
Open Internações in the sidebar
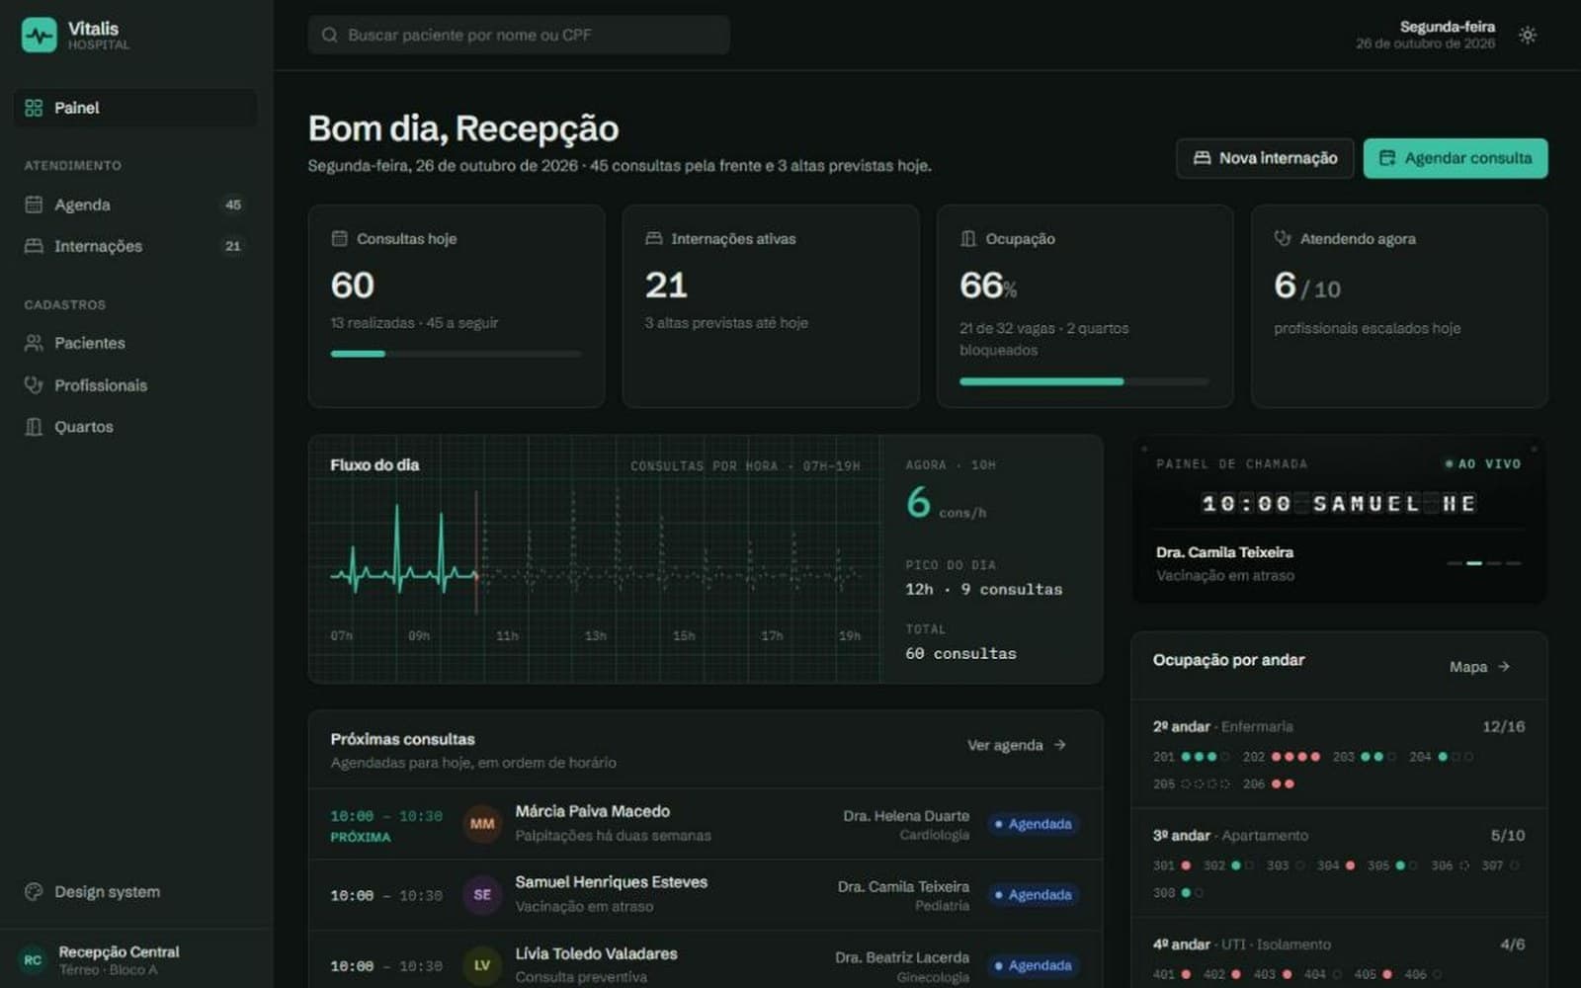pyautogui.click(x=136, y=246)
